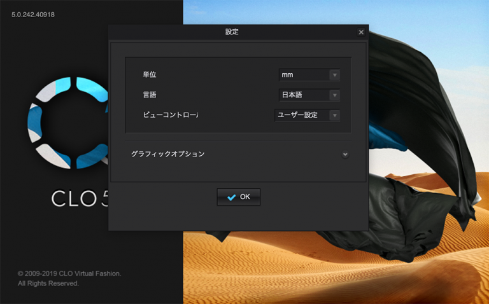Expand グラフィックオプション using the chevron icon
489x304 pixels.
coord(344,154)
